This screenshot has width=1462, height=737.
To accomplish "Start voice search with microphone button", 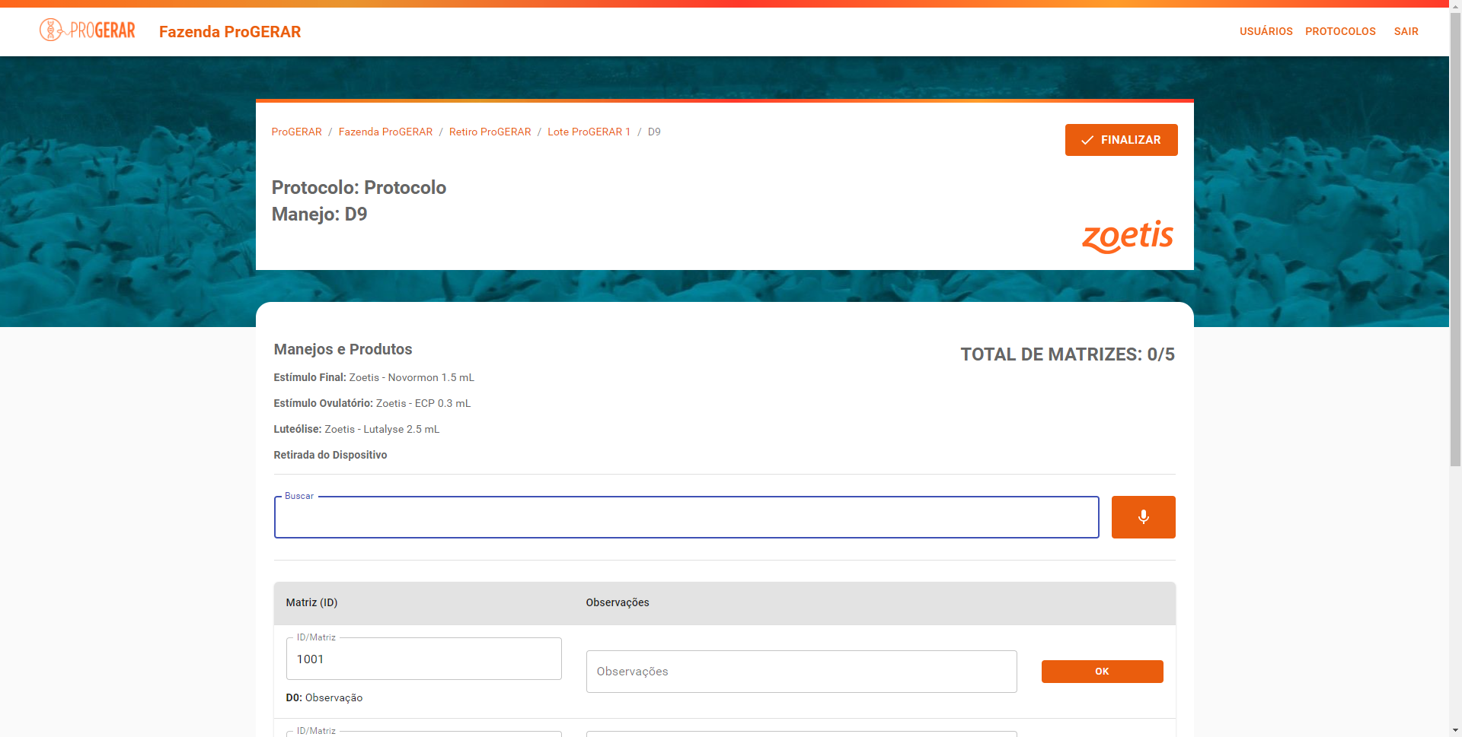I will click(x=1143, y=517).
